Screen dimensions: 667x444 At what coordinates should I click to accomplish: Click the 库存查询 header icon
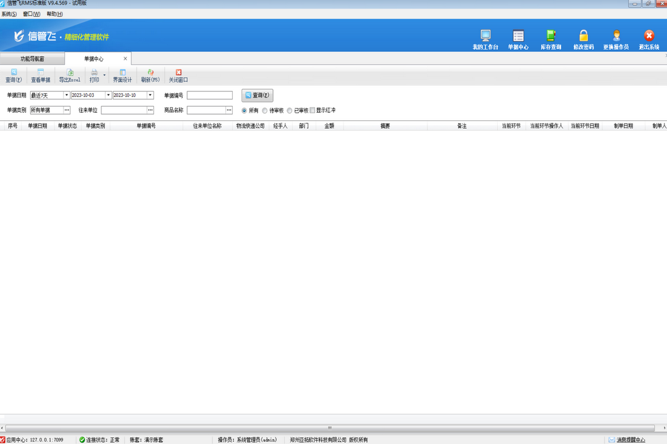coord(551,38)
